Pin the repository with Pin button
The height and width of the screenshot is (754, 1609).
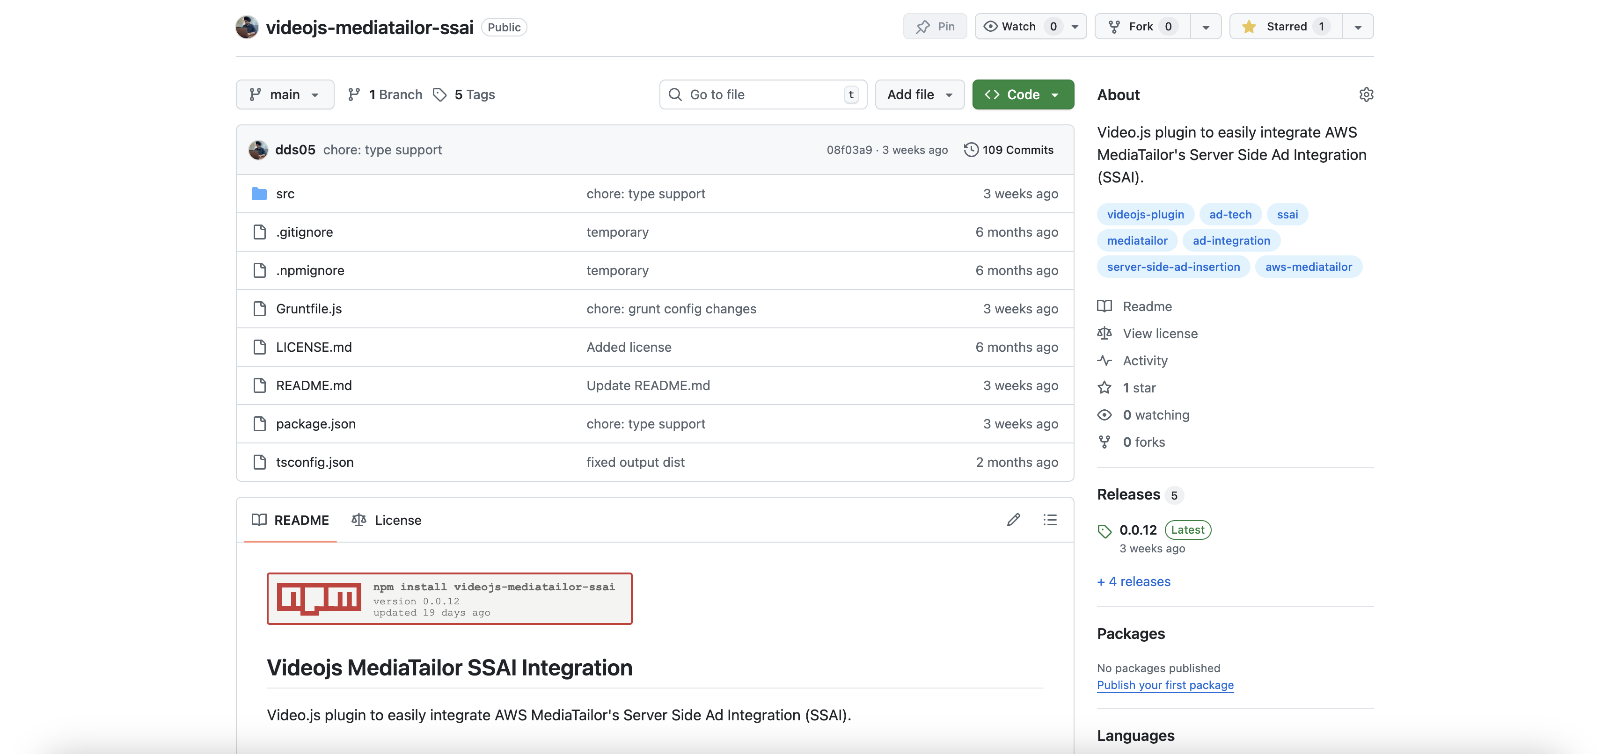pos(935,26)
